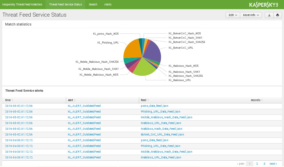Select the green KL_Malicious_URL pie slice

[143, 69]
